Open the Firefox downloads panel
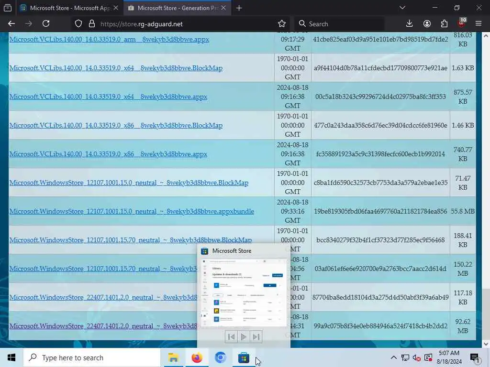Image resolution: width=490 pixels, height=367 pixels. (409, 24)
